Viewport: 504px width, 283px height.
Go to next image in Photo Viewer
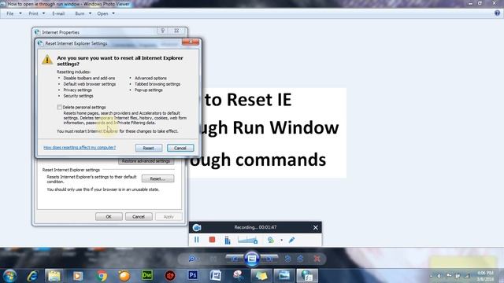(269, 259)
